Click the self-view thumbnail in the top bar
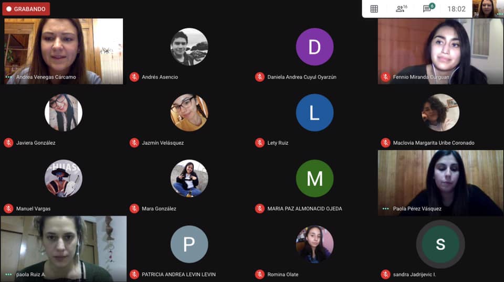504x282 pixels. (x=487, y=9)
